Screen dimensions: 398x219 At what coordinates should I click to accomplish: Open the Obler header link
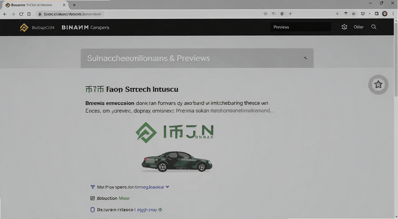click(358, 27)
